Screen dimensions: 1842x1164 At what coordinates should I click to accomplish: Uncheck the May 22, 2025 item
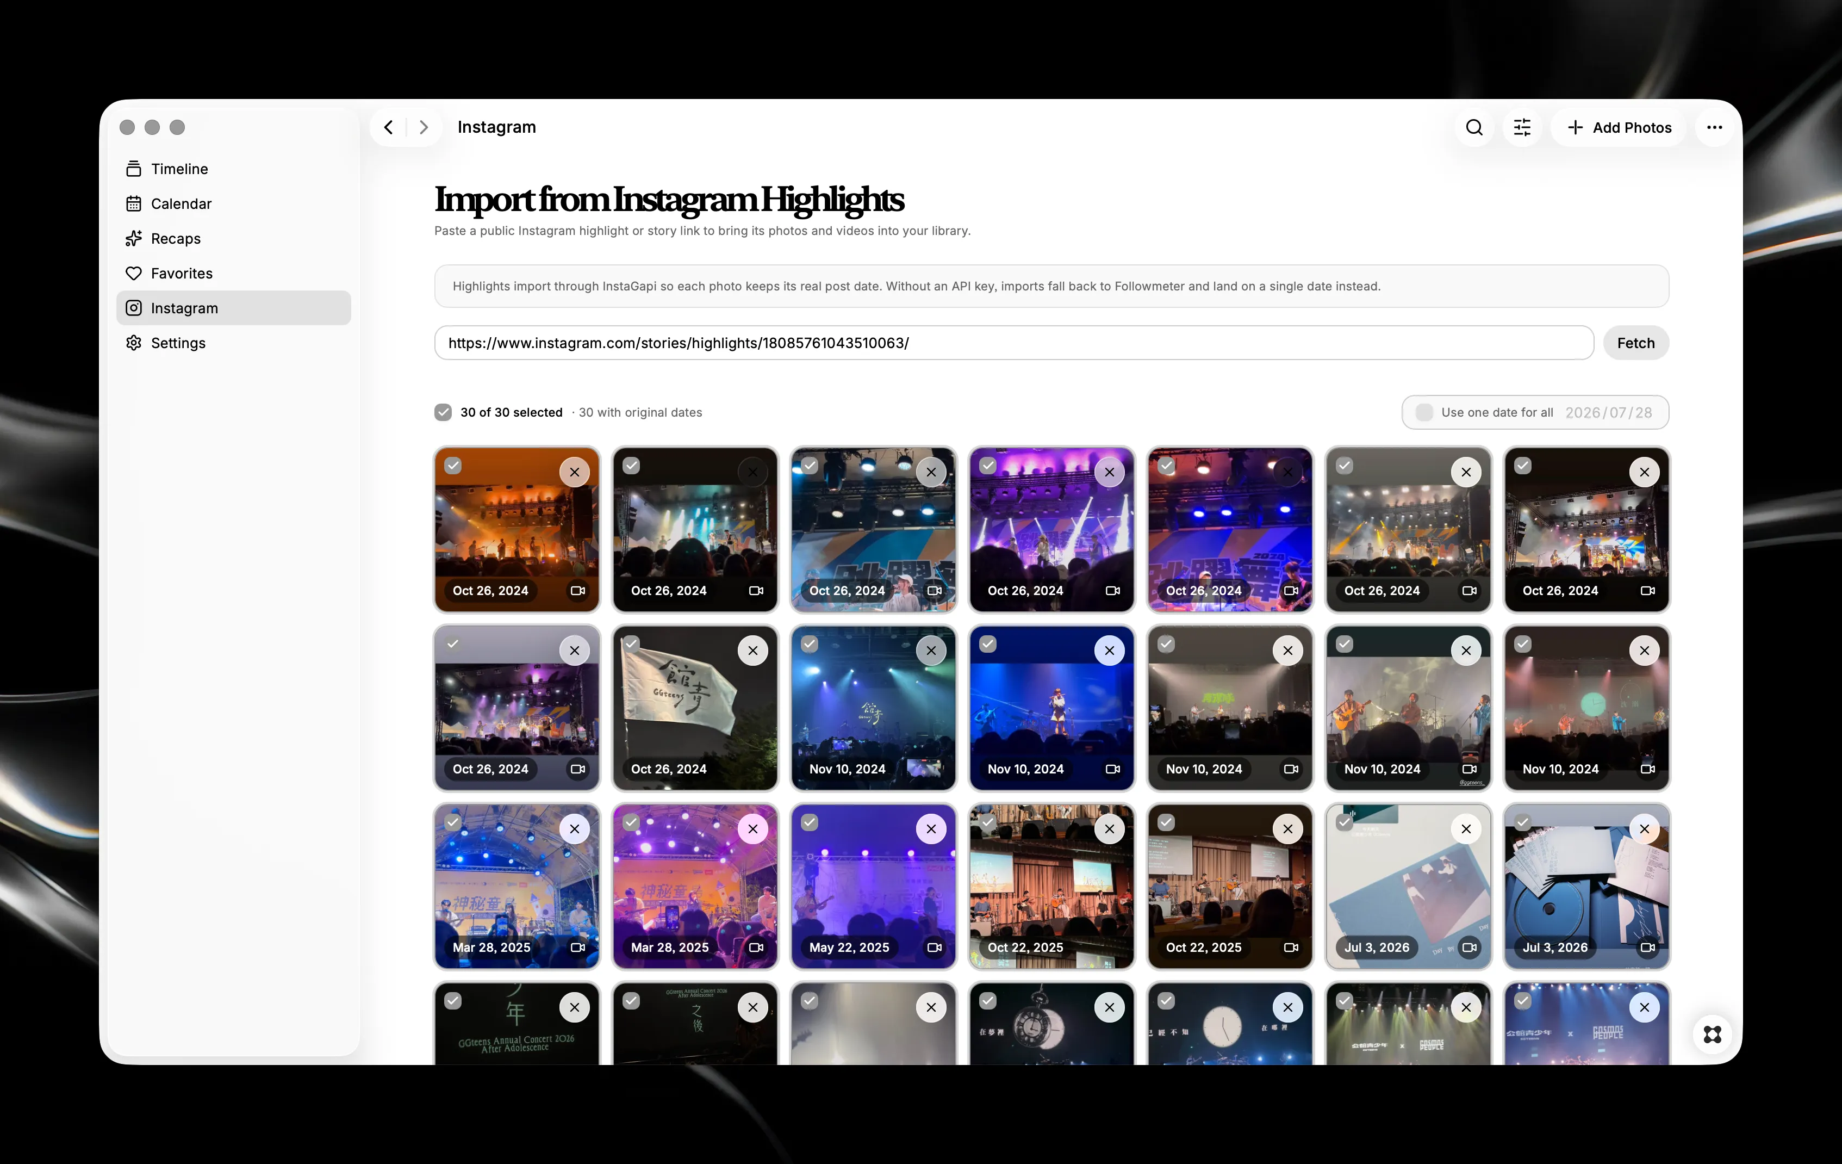810,822
